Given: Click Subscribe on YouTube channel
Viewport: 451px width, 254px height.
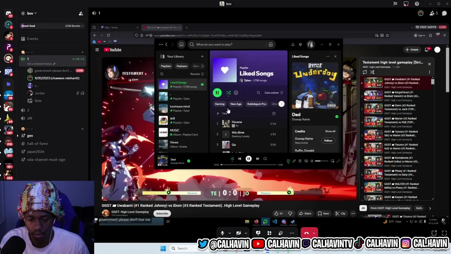Looking at the screenshot, I should click(162, 213).
